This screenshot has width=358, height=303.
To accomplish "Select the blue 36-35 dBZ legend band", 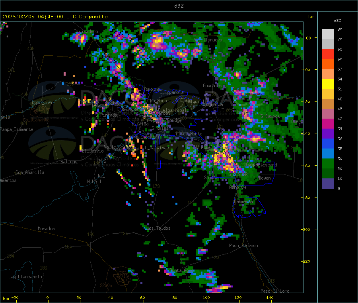I will (x=328, y=143).
